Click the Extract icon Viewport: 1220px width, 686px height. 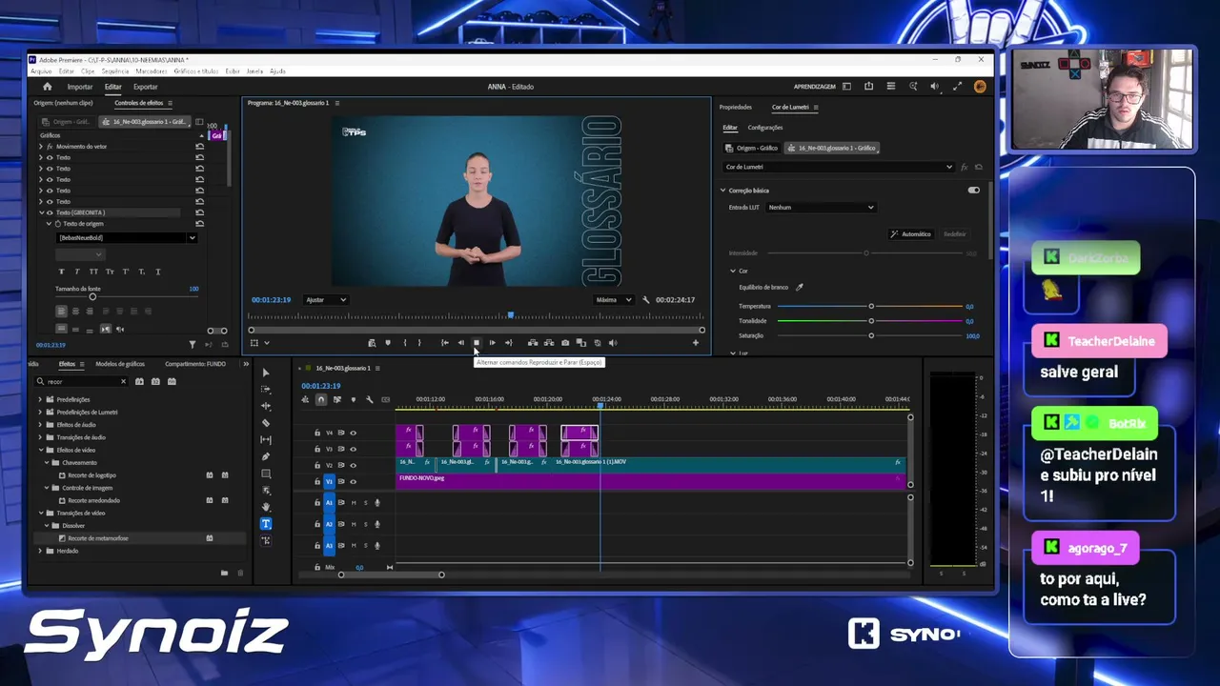pyautogui.click(x=549, y=343)
